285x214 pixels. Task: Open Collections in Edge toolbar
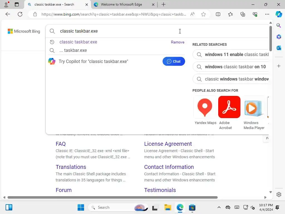[x=243, y=14]
